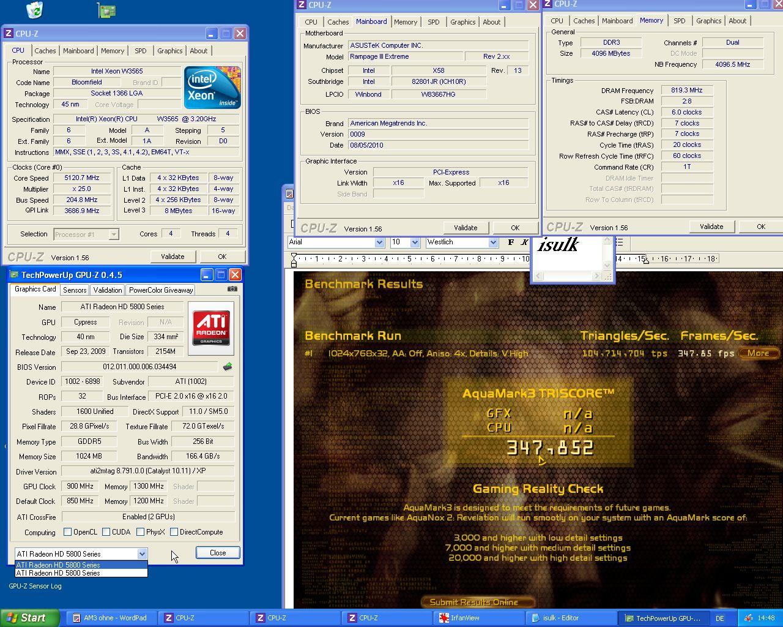Viewport: 783px width, 627px height.
Task: Click the GPU-Z screenshot camera icon
Action: (232, 289)
